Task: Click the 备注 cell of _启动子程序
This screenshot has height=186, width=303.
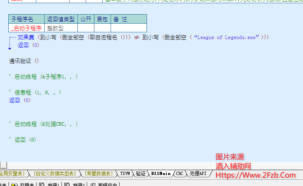Action: click(x=129, y=28)
